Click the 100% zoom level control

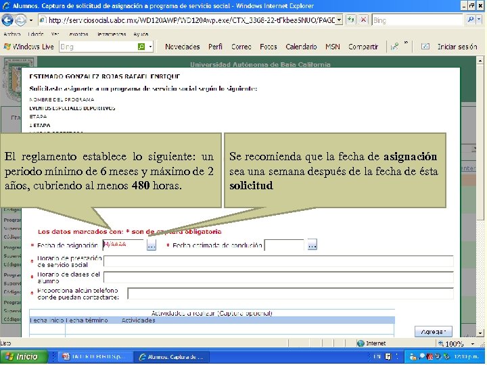pos(451,343)
